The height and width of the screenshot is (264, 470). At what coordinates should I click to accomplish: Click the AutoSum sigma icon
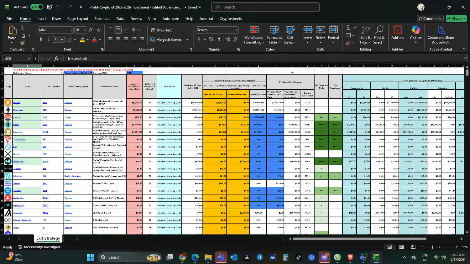(348, 28)
